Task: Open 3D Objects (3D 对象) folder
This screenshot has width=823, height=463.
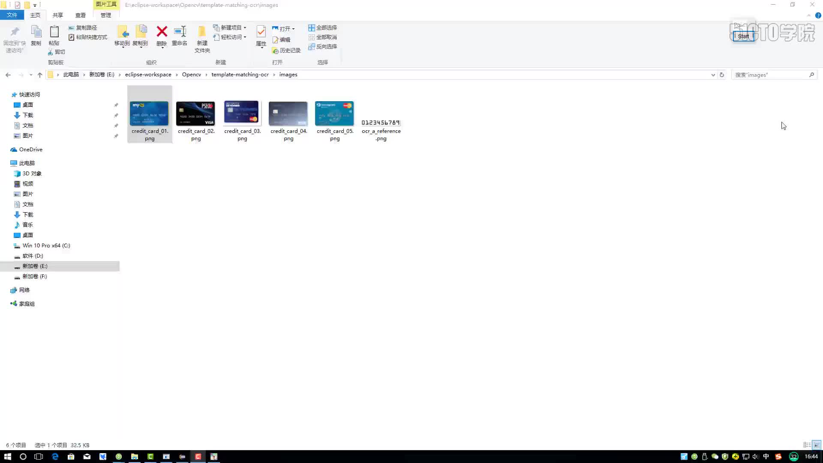Action: pos(28,174)
